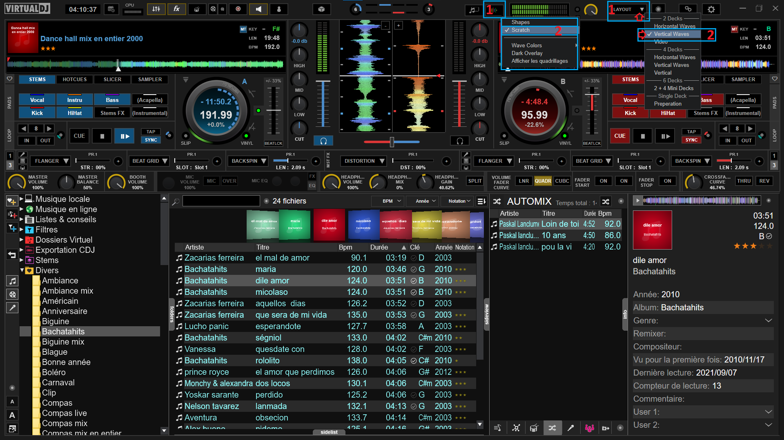Viewport: 784px width, 440px height.
Task: Open the LAYOUT dropdown menu
Action: pos(628,9)
